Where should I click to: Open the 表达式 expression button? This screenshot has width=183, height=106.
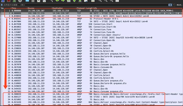click(179, 5)
